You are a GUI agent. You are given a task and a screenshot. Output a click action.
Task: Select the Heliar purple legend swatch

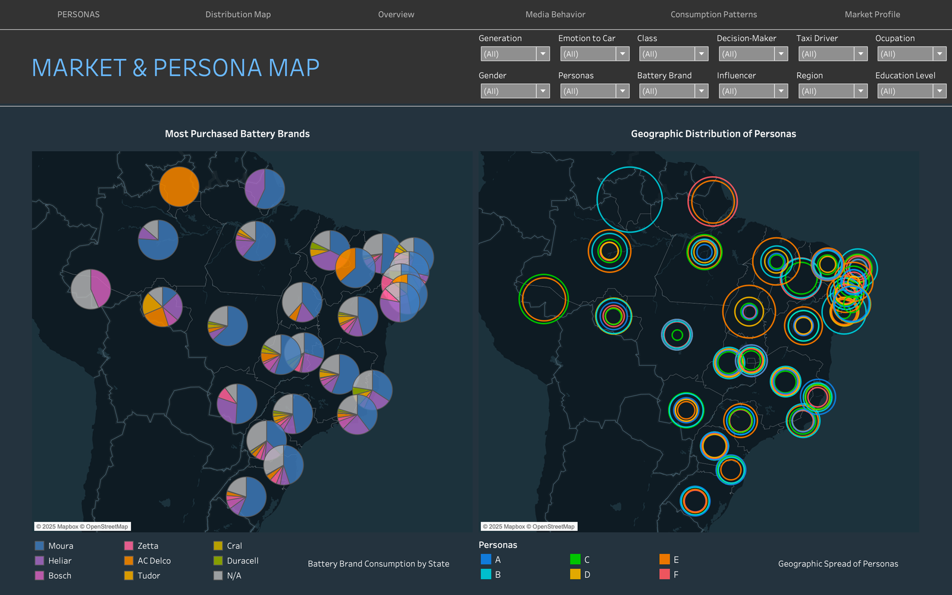tap(40, 560)
